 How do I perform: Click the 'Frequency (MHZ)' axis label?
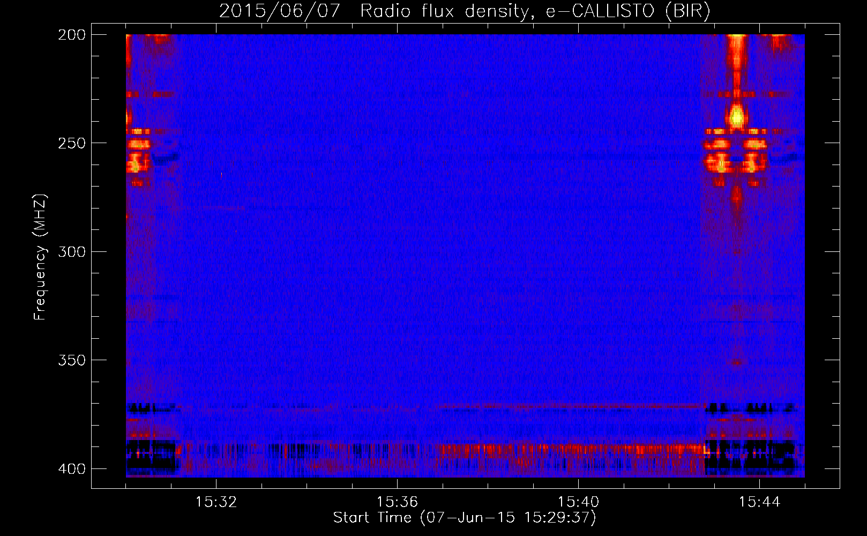(40, 257)
